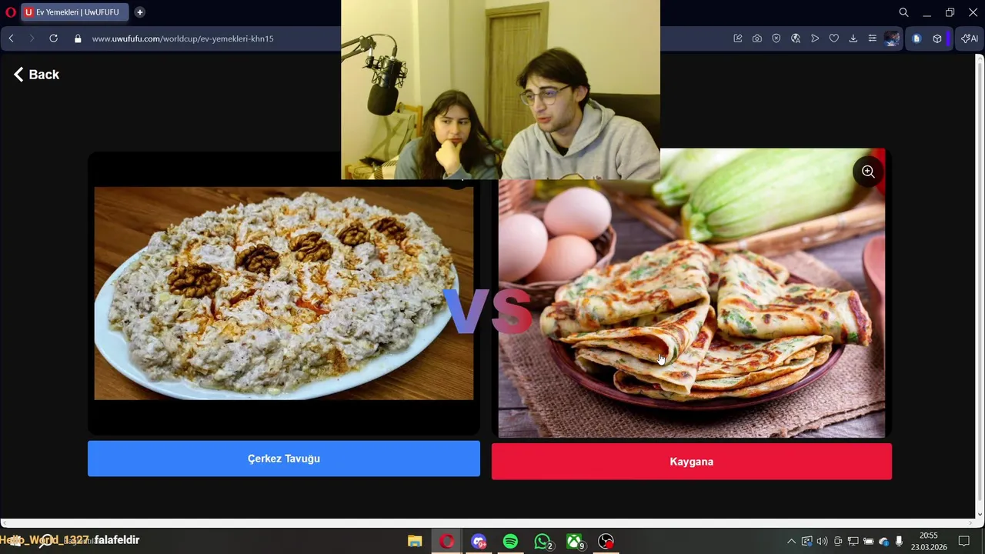Select the Ev Yemekleri | UwUFUFU tab
This screenshot has width=985, height=554.
[75, 12]
